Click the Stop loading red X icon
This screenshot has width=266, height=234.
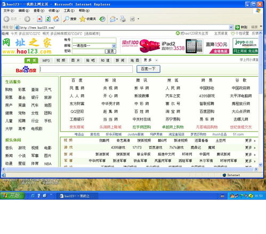click(39, 19)
